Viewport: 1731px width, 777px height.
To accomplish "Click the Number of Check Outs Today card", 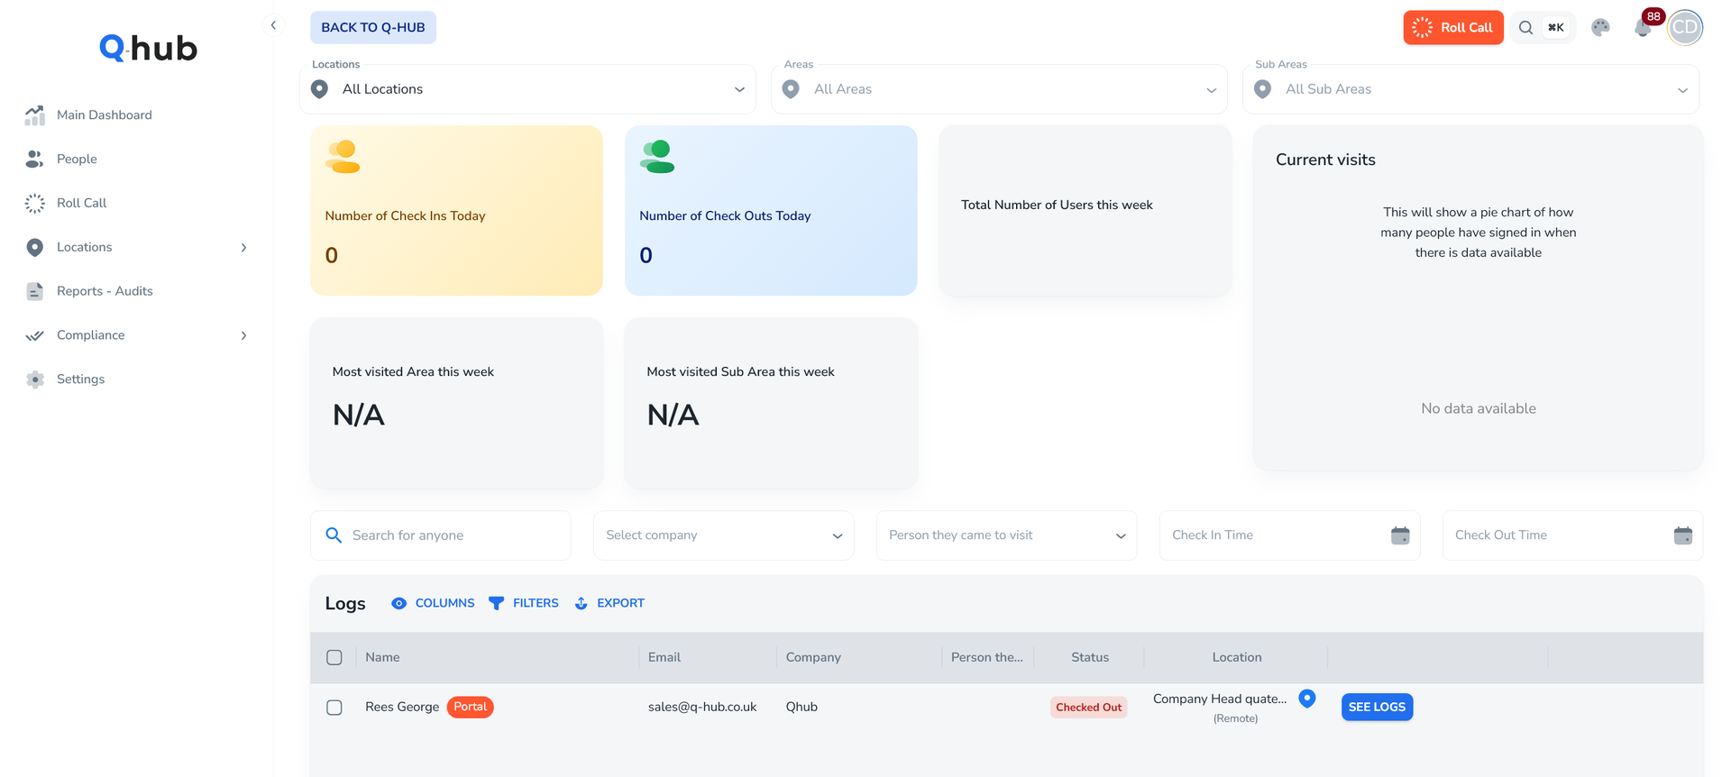I will 771,210.
